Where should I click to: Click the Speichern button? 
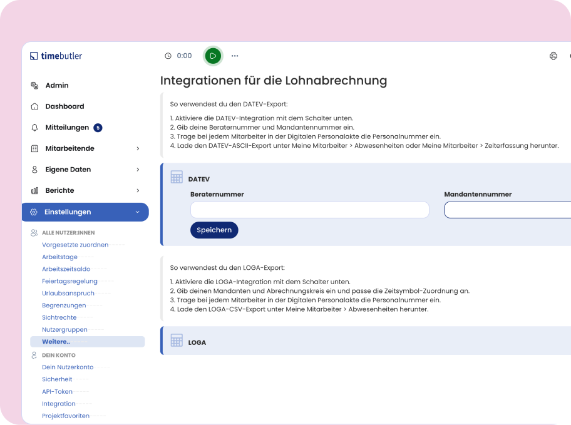(214, 230)
